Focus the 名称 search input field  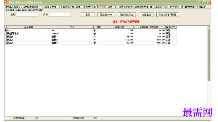click(27, 15)
